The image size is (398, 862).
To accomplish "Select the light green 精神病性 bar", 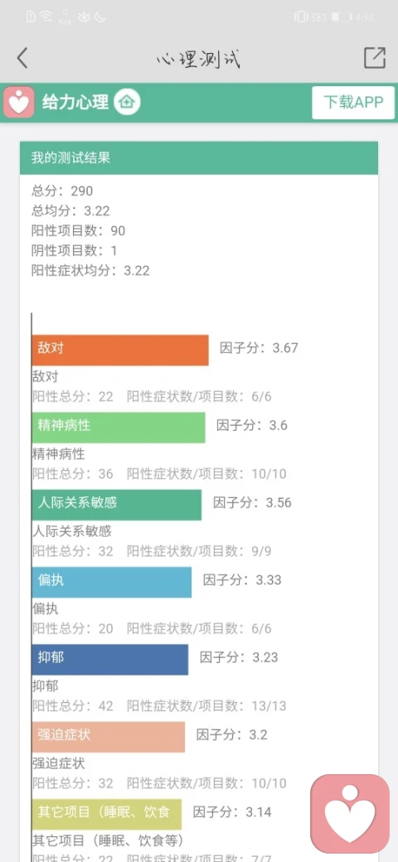I will coord(119,427).
